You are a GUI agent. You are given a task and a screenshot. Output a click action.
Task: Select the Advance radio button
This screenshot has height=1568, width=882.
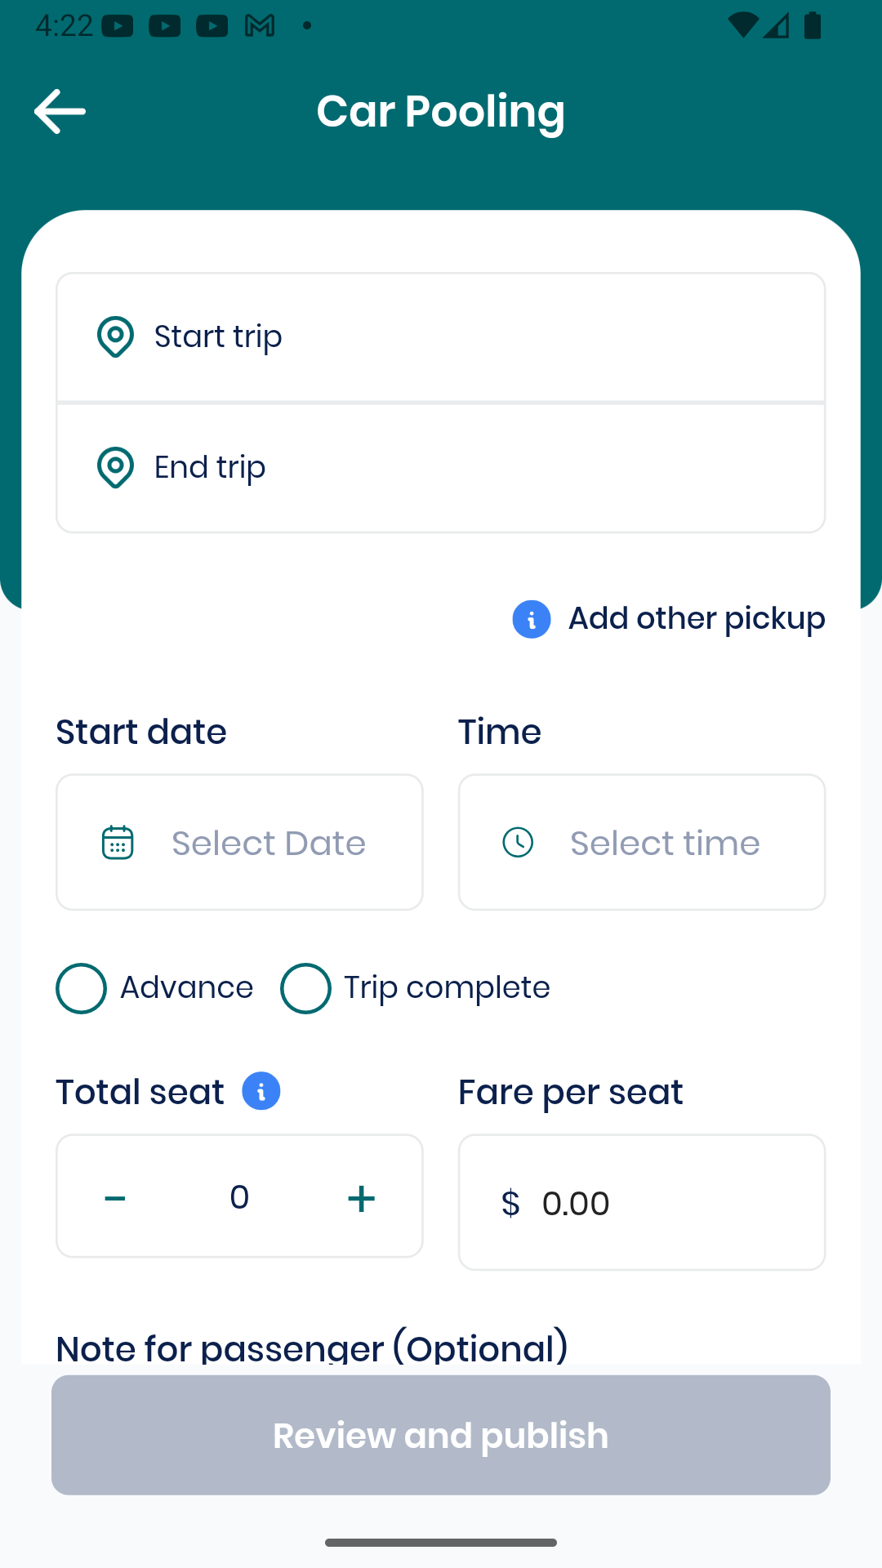pyautogui.click(x=81, y=988)
